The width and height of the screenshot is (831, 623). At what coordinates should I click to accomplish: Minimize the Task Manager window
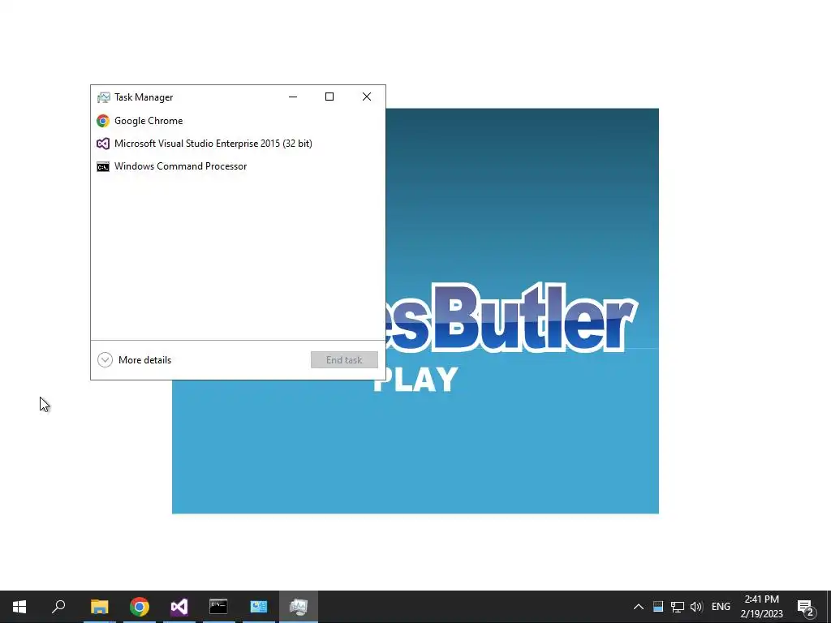pyautogui.click(x=293, y=97)
